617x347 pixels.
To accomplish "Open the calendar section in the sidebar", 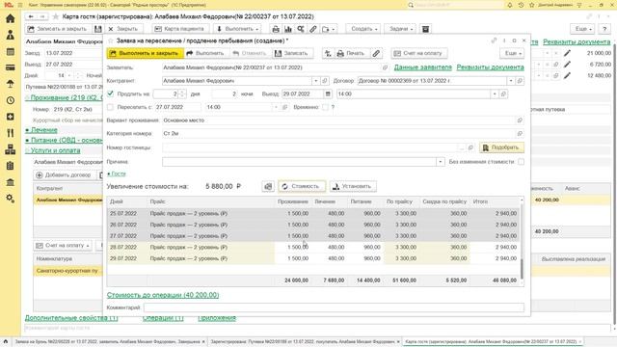I will (x=11, y=51).
